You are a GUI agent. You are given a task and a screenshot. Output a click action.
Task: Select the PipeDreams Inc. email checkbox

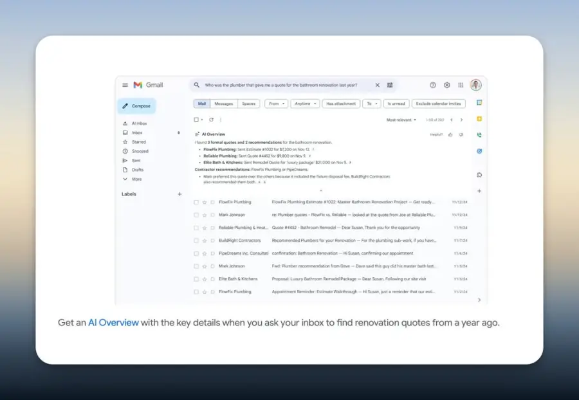pos(196,253)
